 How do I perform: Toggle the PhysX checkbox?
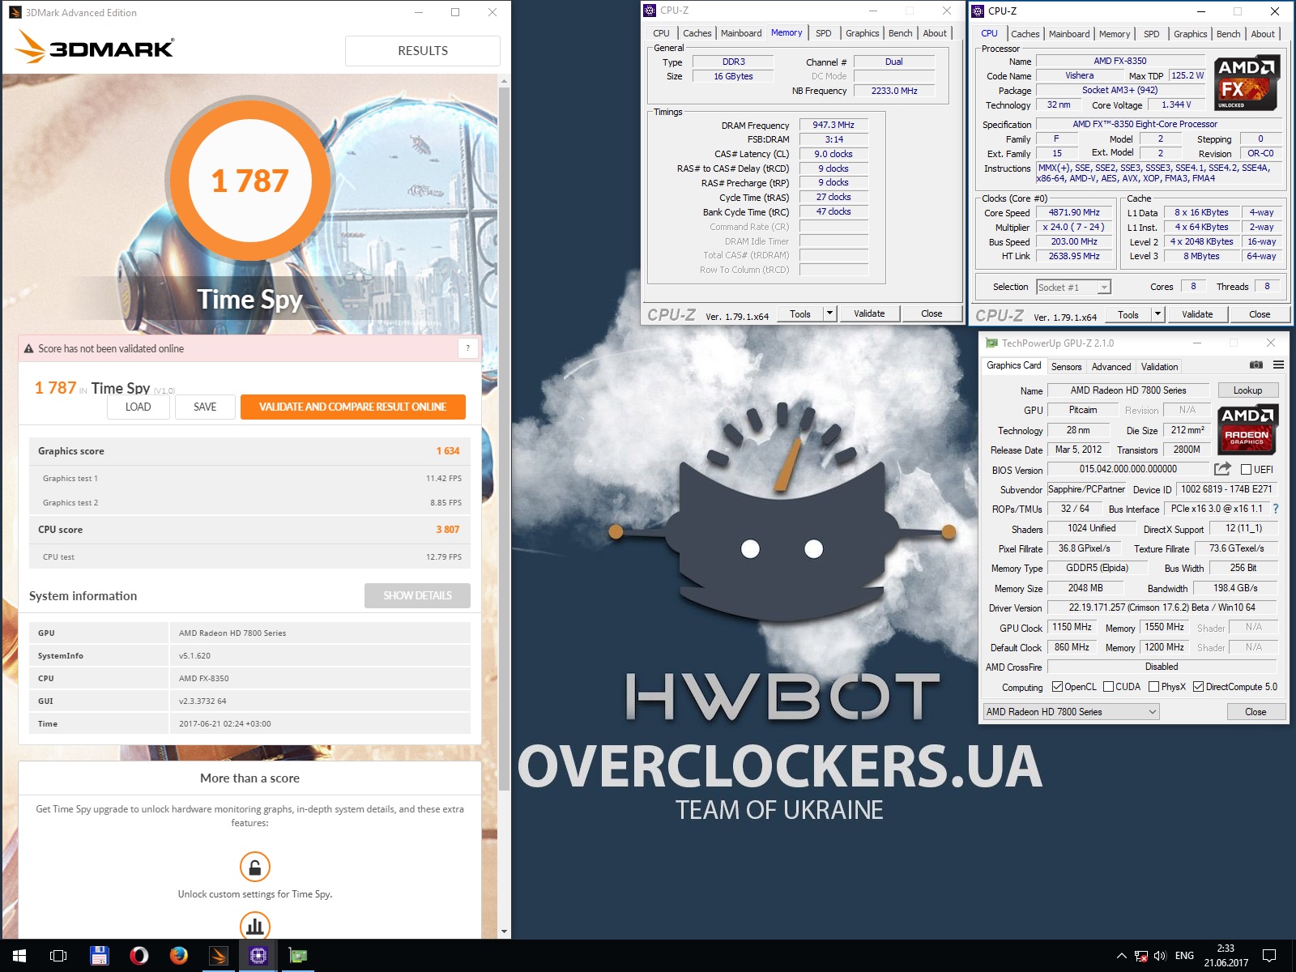1153,687
